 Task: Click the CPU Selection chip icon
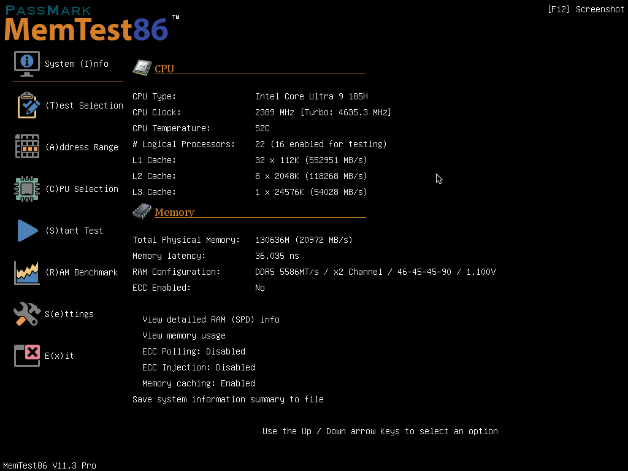27,188
